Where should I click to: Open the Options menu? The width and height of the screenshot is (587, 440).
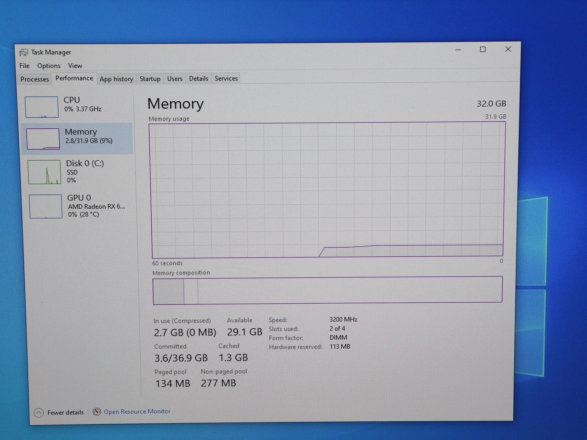(49, 66)
